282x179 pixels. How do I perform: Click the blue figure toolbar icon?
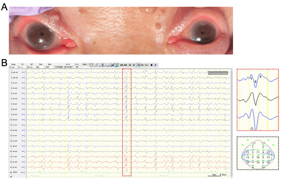click(x=104, y=65)
